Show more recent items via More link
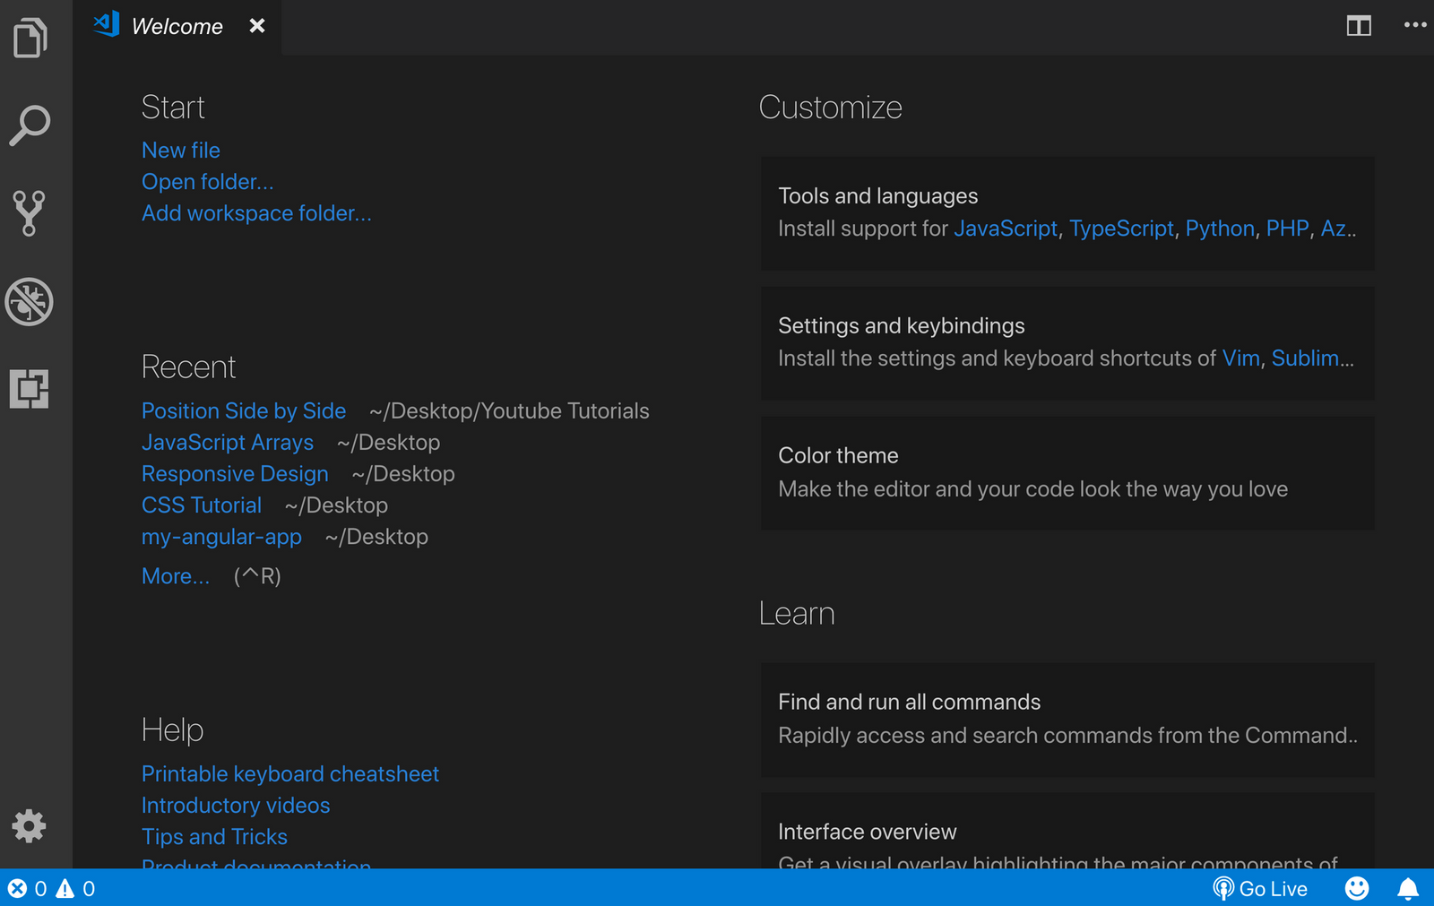 [176, 575]
